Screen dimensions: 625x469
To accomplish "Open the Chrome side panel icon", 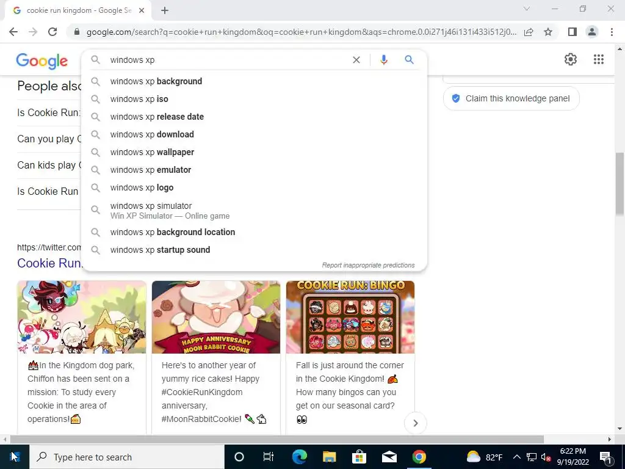I will click(x=573, y=32).
